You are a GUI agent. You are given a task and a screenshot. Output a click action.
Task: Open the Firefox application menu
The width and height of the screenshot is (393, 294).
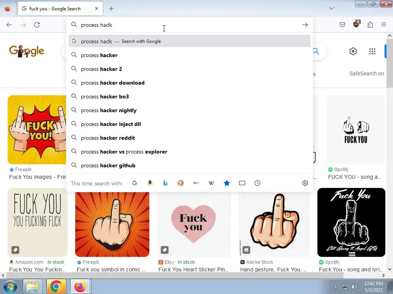coord(384,24)
